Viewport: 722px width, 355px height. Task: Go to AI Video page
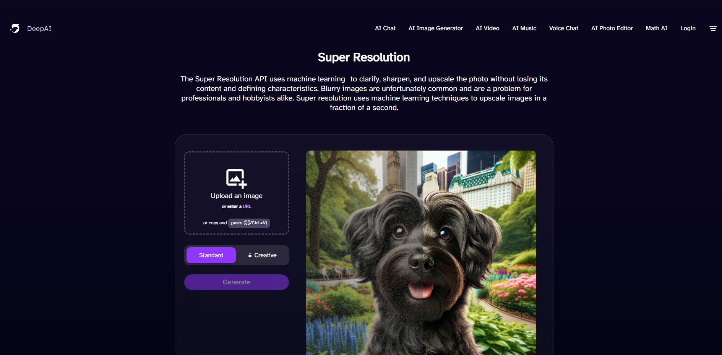tap(487, 28)
